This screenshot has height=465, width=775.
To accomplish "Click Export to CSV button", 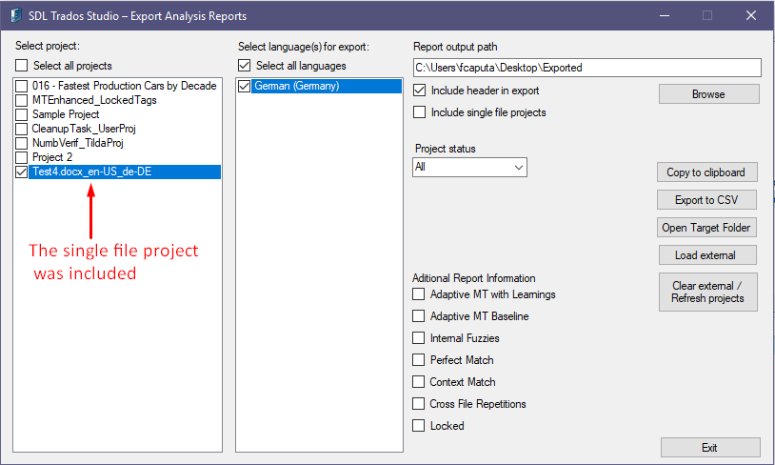I will 706,200.
